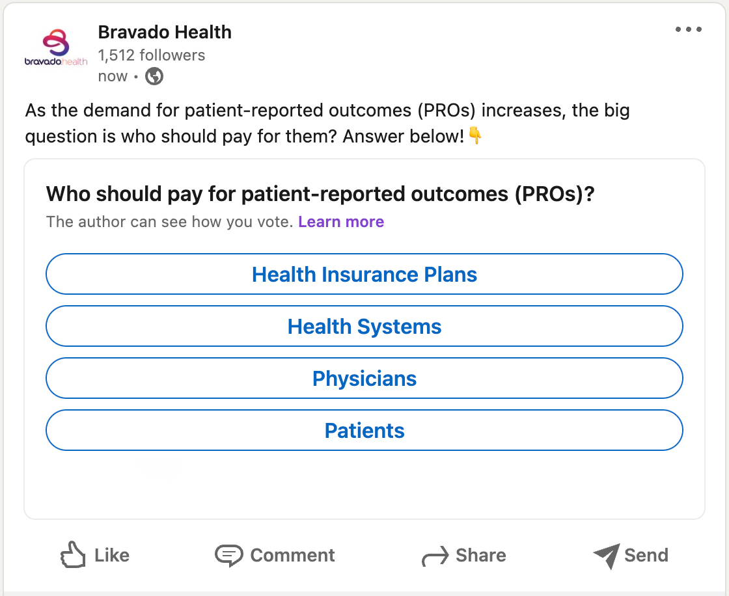The width and height of the screenshot is (729, 596).
Task: Click the Send text label
Action: click(x=646, y=556)
